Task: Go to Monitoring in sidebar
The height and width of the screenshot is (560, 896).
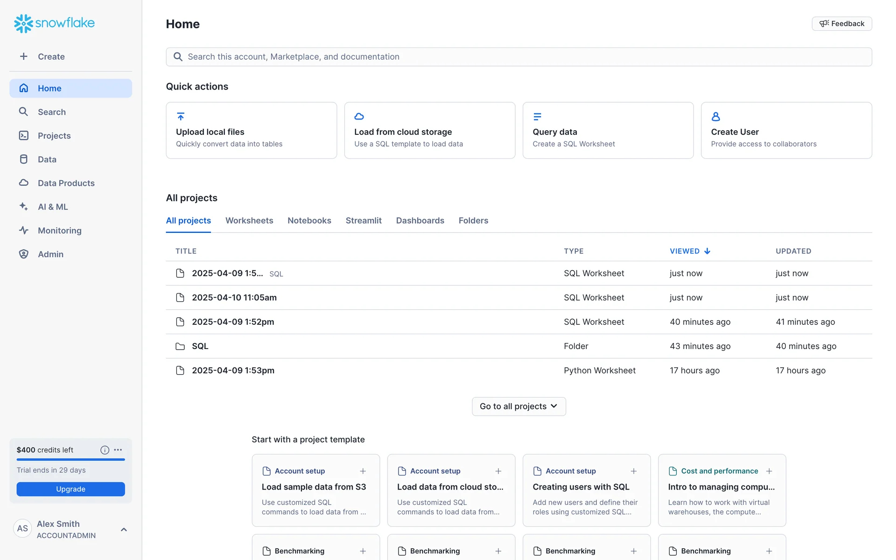Action: tap(59, 231)
